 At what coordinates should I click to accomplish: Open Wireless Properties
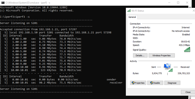[x=161, y=55]
